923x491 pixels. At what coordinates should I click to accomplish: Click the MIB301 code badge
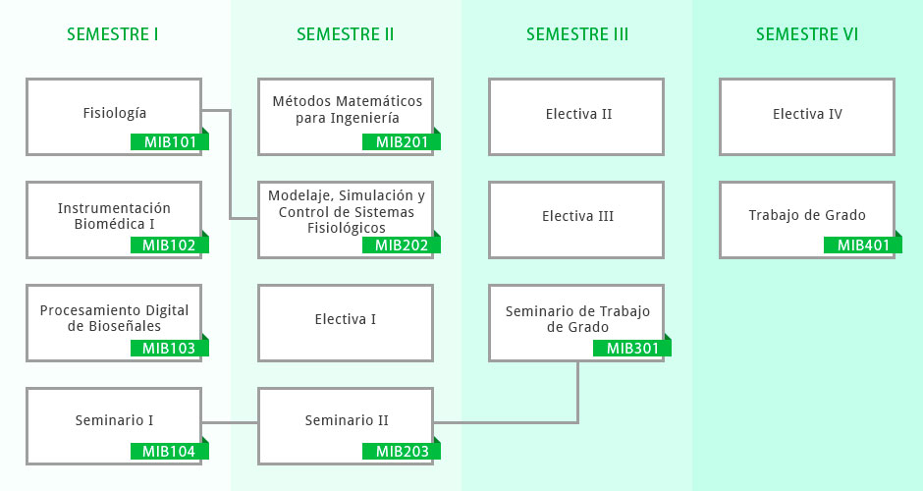(x=632, y=348)
